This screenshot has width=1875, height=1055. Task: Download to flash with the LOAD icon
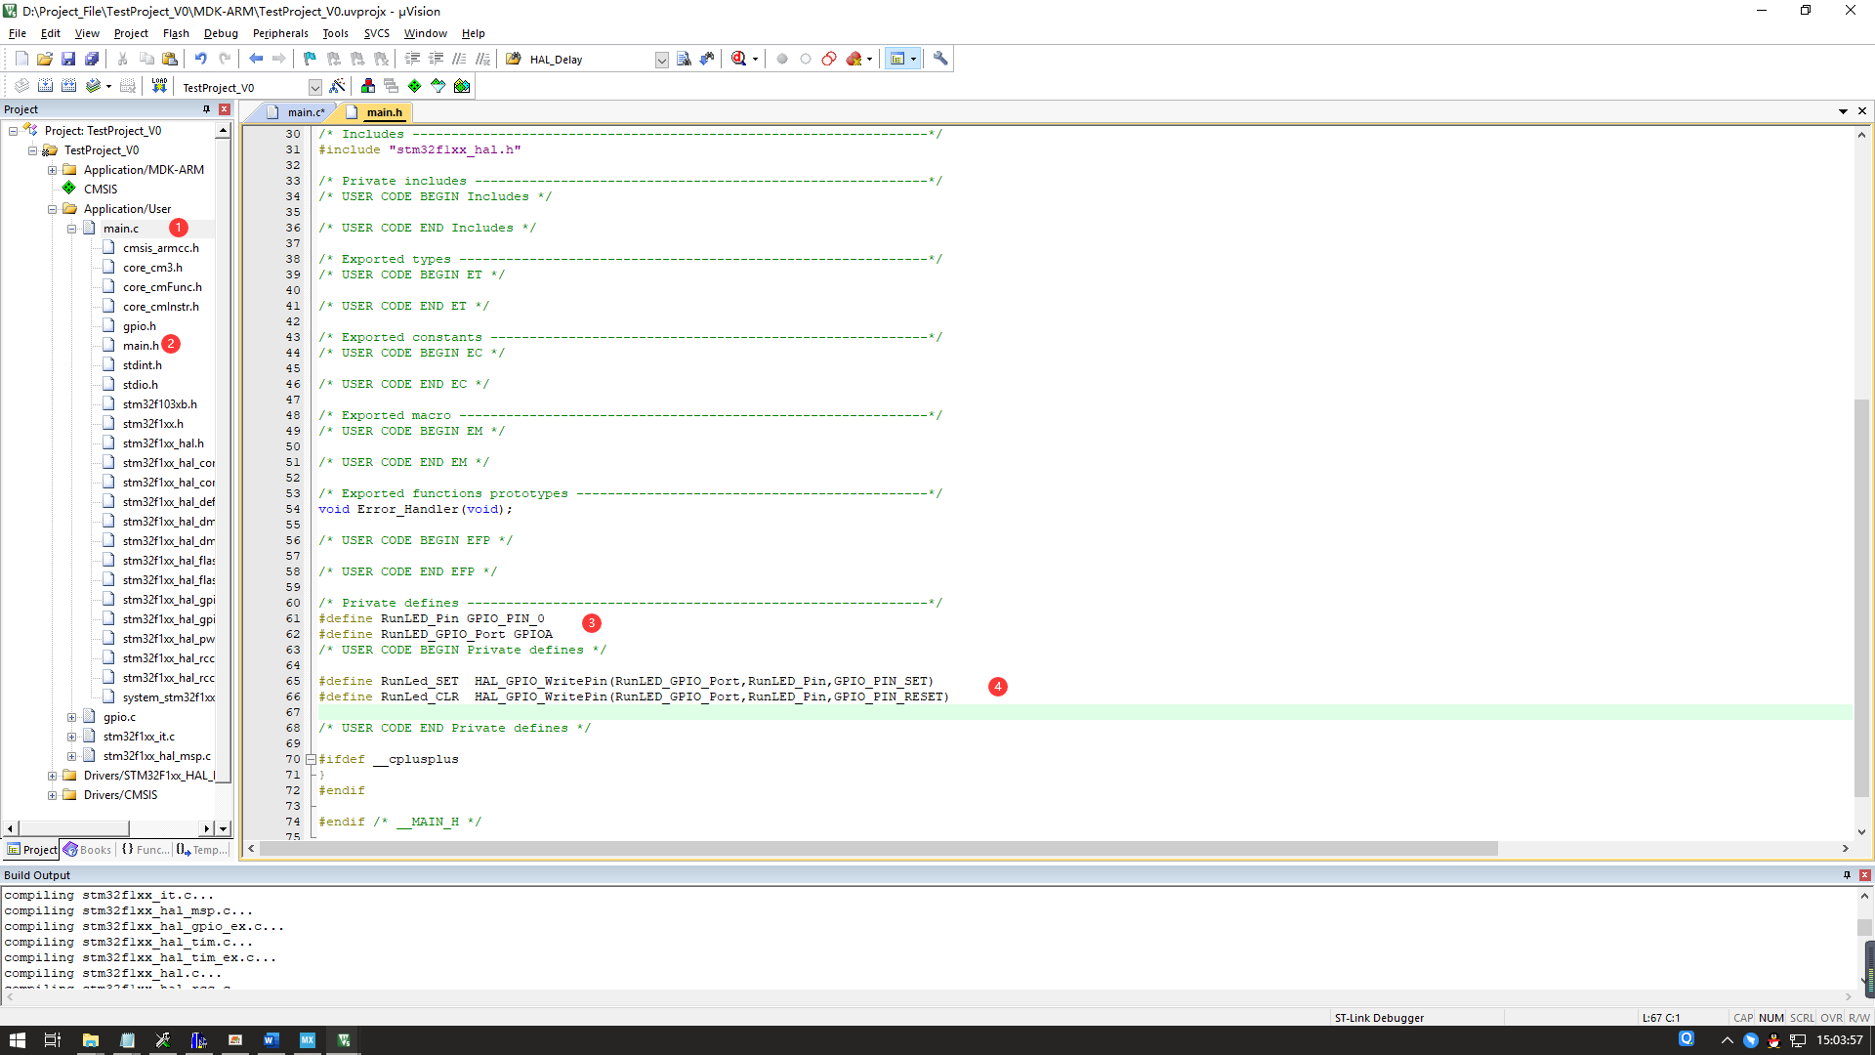point(159,86)
